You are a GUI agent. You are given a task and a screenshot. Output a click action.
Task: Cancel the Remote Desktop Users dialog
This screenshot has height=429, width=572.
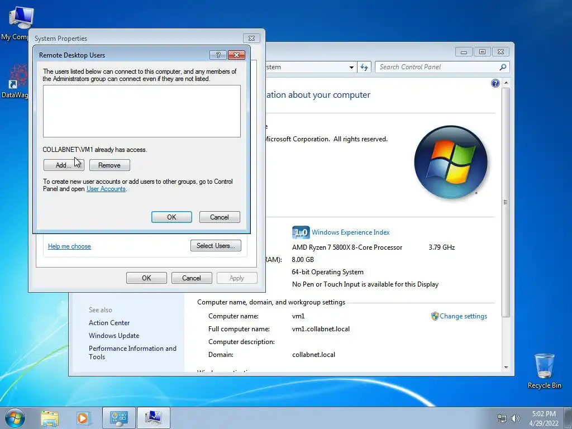point(220,217)
